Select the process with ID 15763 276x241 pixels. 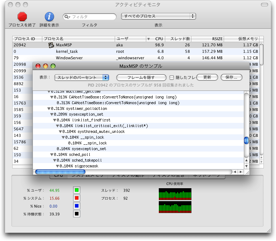(23, 103)
